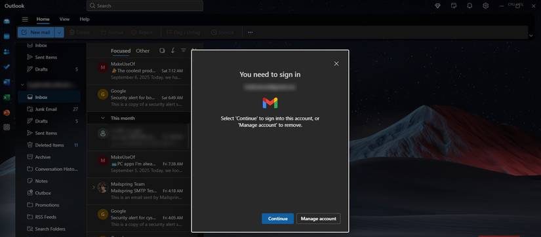
Task: Focus the Search box
Action: tap(145, 6)
